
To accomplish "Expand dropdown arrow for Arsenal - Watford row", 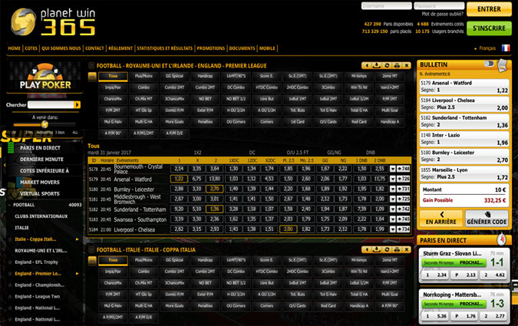I will [392, 179].
